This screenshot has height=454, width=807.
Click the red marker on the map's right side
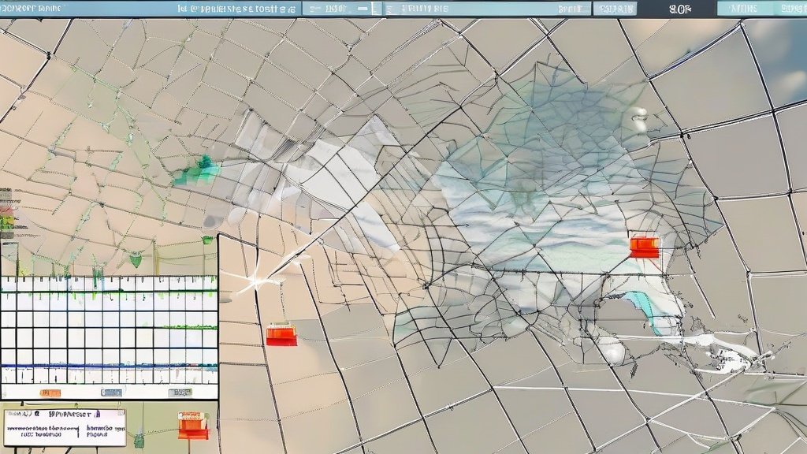(644, 247)
